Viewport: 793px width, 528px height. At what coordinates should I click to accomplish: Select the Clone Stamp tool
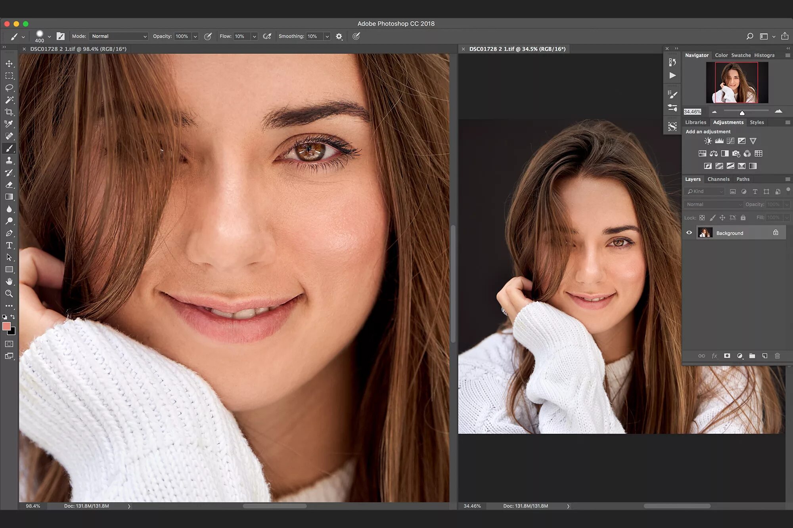point(9,160)
